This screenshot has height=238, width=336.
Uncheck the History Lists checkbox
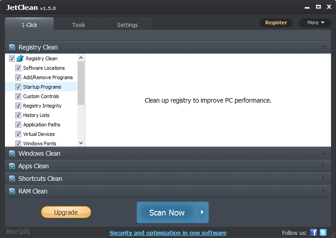coord(18,115)
